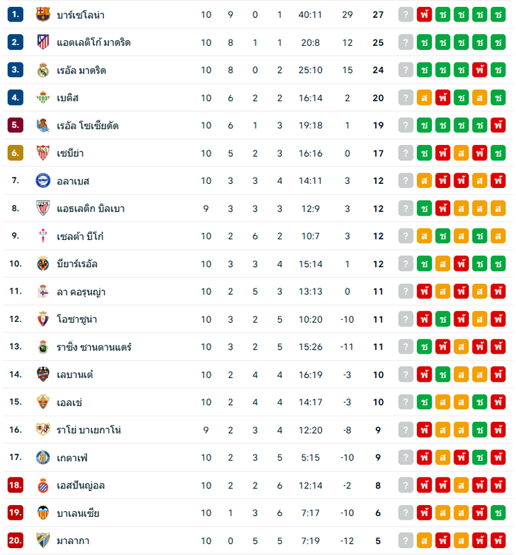Screen dimensions: 516x555
Task: Click the Sevilla crest icon
Action: (43, 153)
